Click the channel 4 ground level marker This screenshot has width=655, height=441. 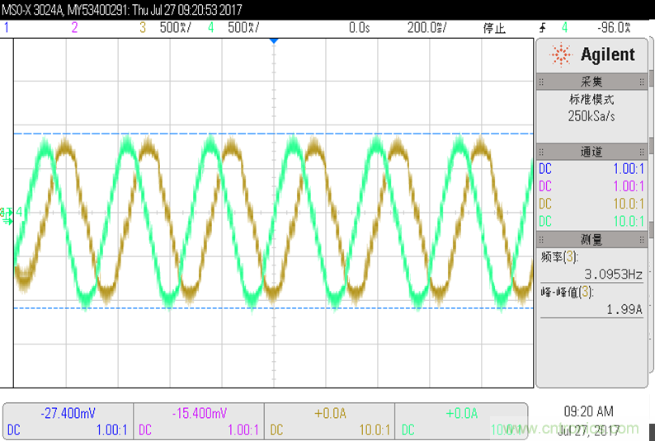point(7,213)
